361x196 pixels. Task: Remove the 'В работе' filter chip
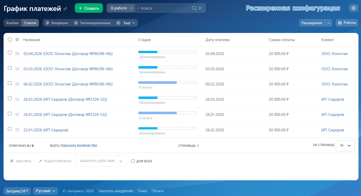coord(131,8)
